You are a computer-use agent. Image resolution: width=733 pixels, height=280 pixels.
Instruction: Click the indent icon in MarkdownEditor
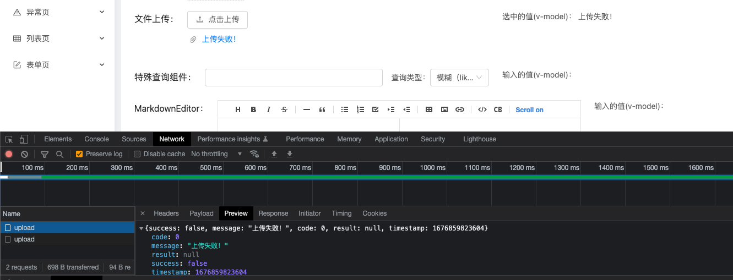(x=391, y=109)
